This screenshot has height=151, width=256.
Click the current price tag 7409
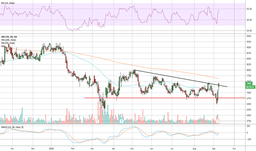tap(249, 83)
